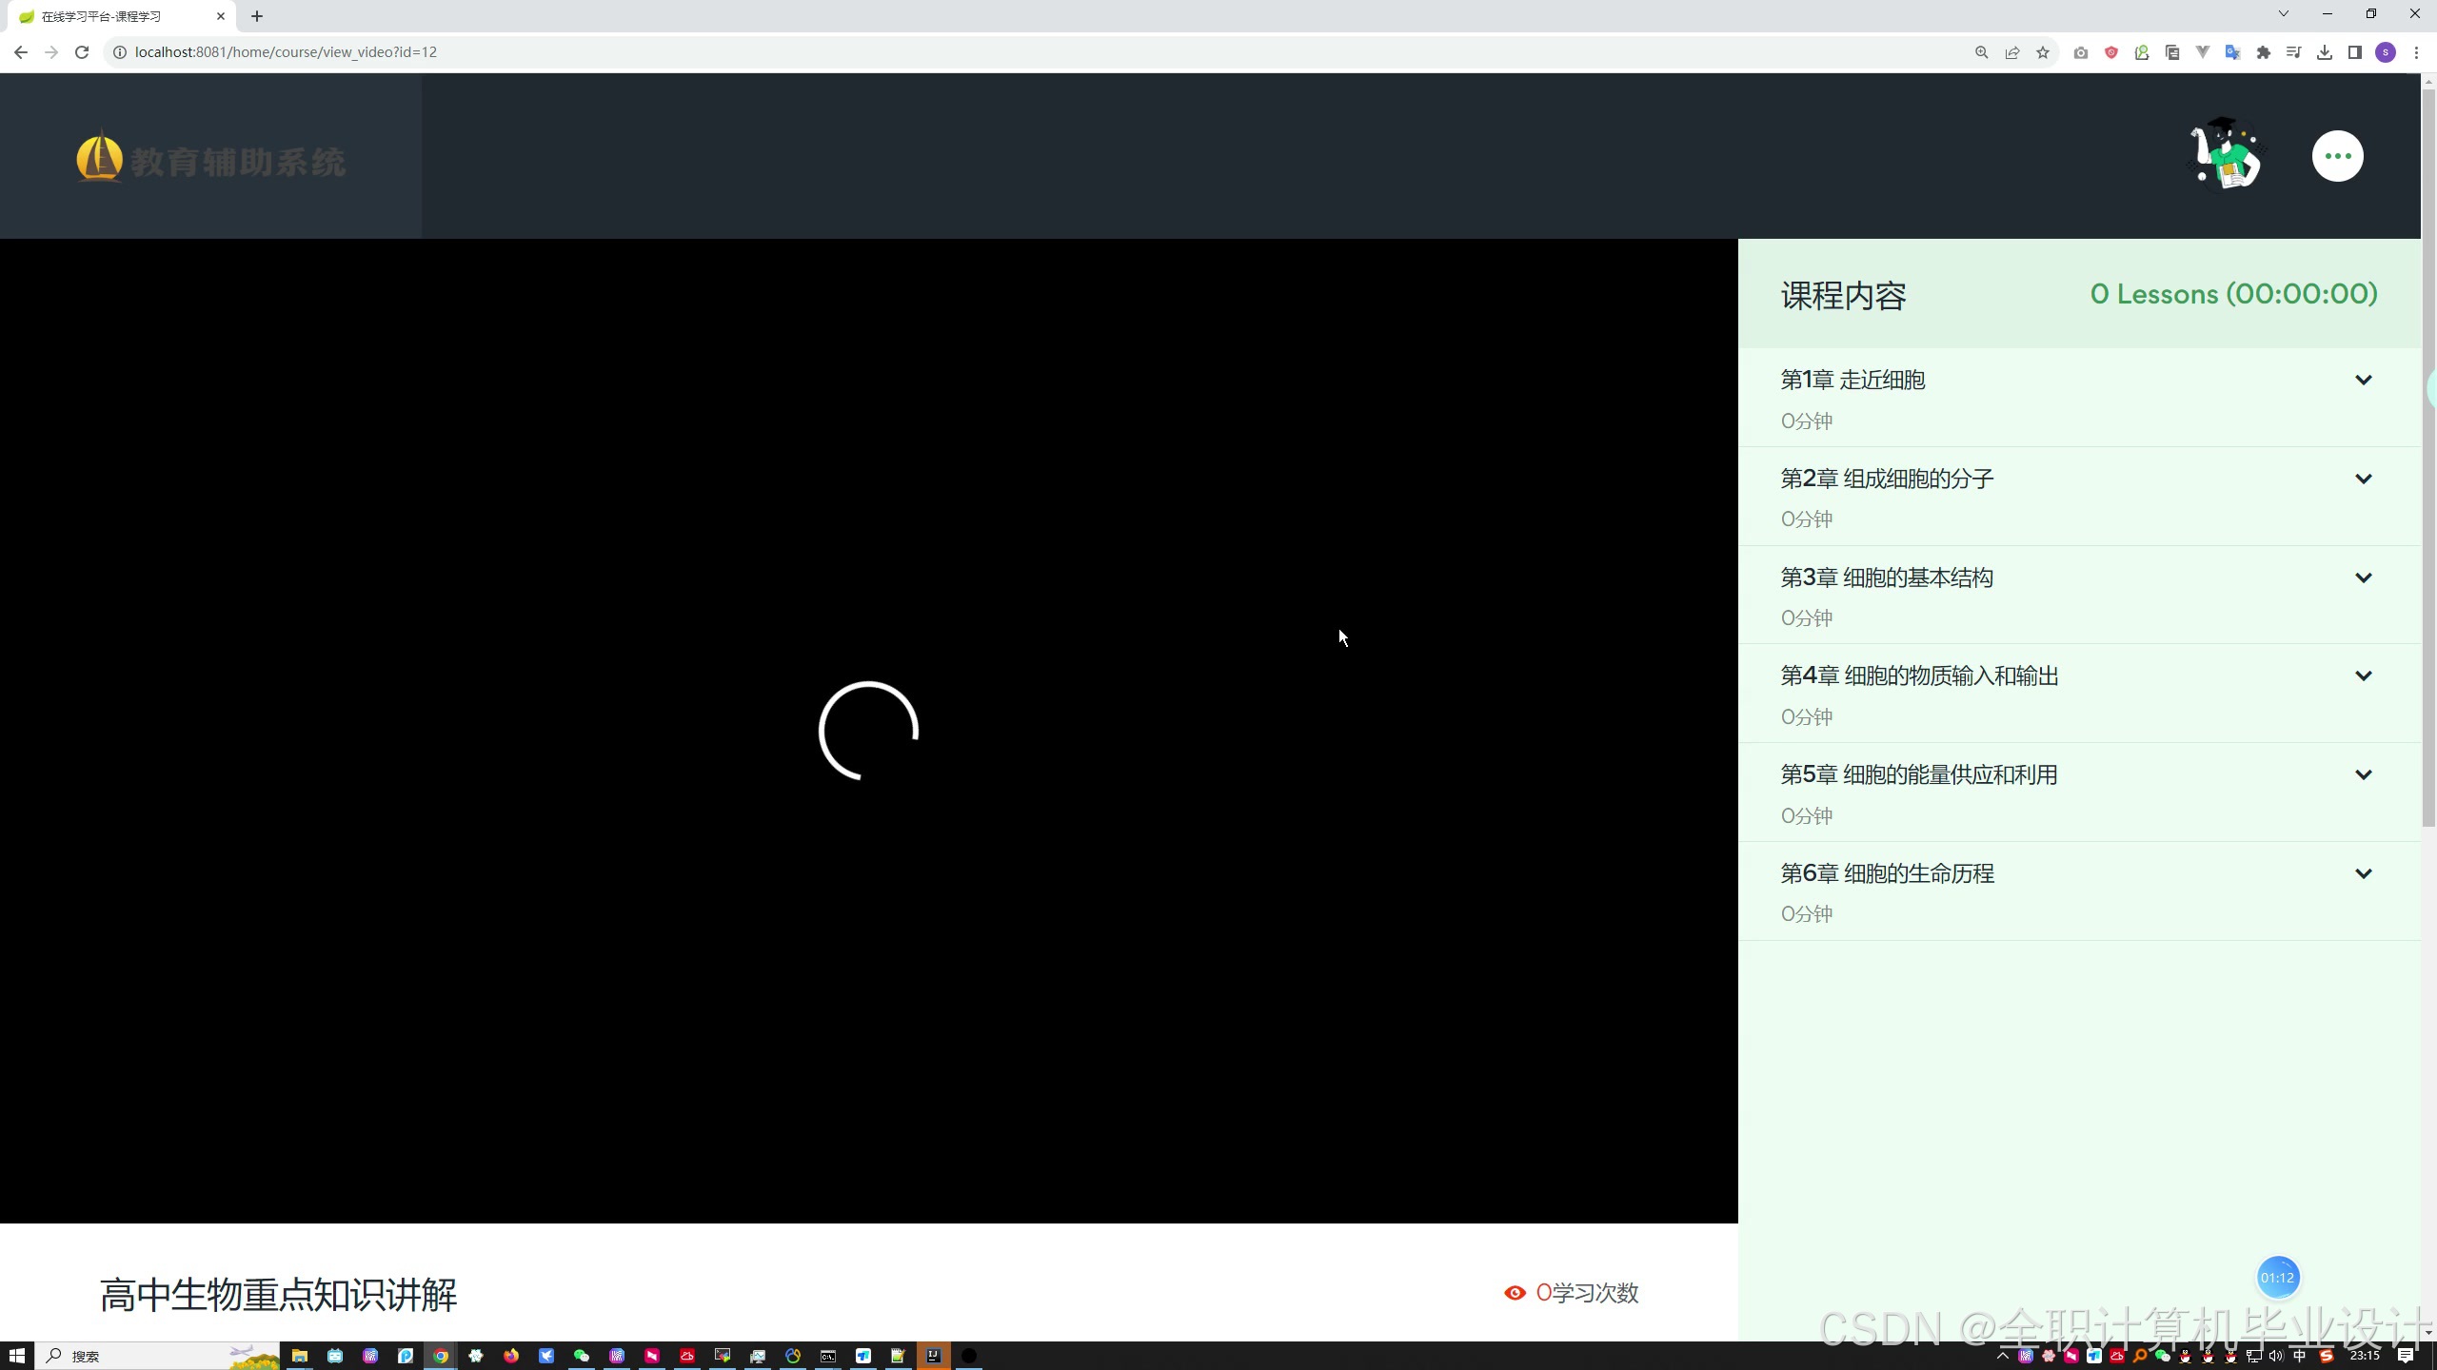The width and height of the screenshot is (2437, 1370).
Task: Open the Windows Start menu
Action: coord(16,1356)
